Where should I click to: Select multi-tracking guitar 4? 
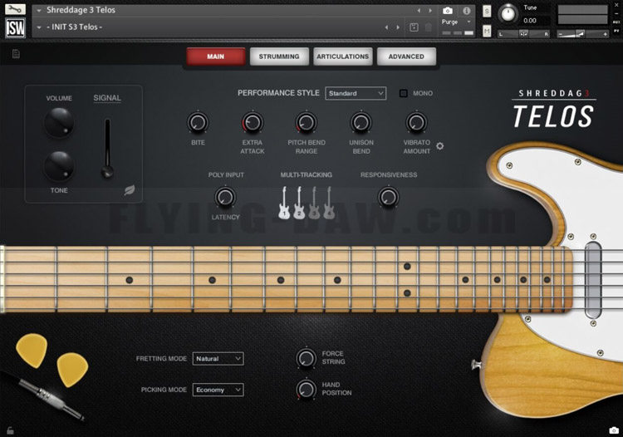coord(329,203)
